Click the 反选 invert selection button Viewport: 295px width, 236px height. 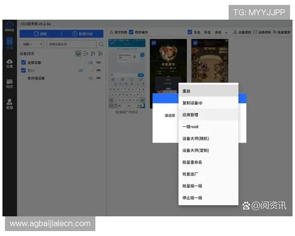(207, 32)
